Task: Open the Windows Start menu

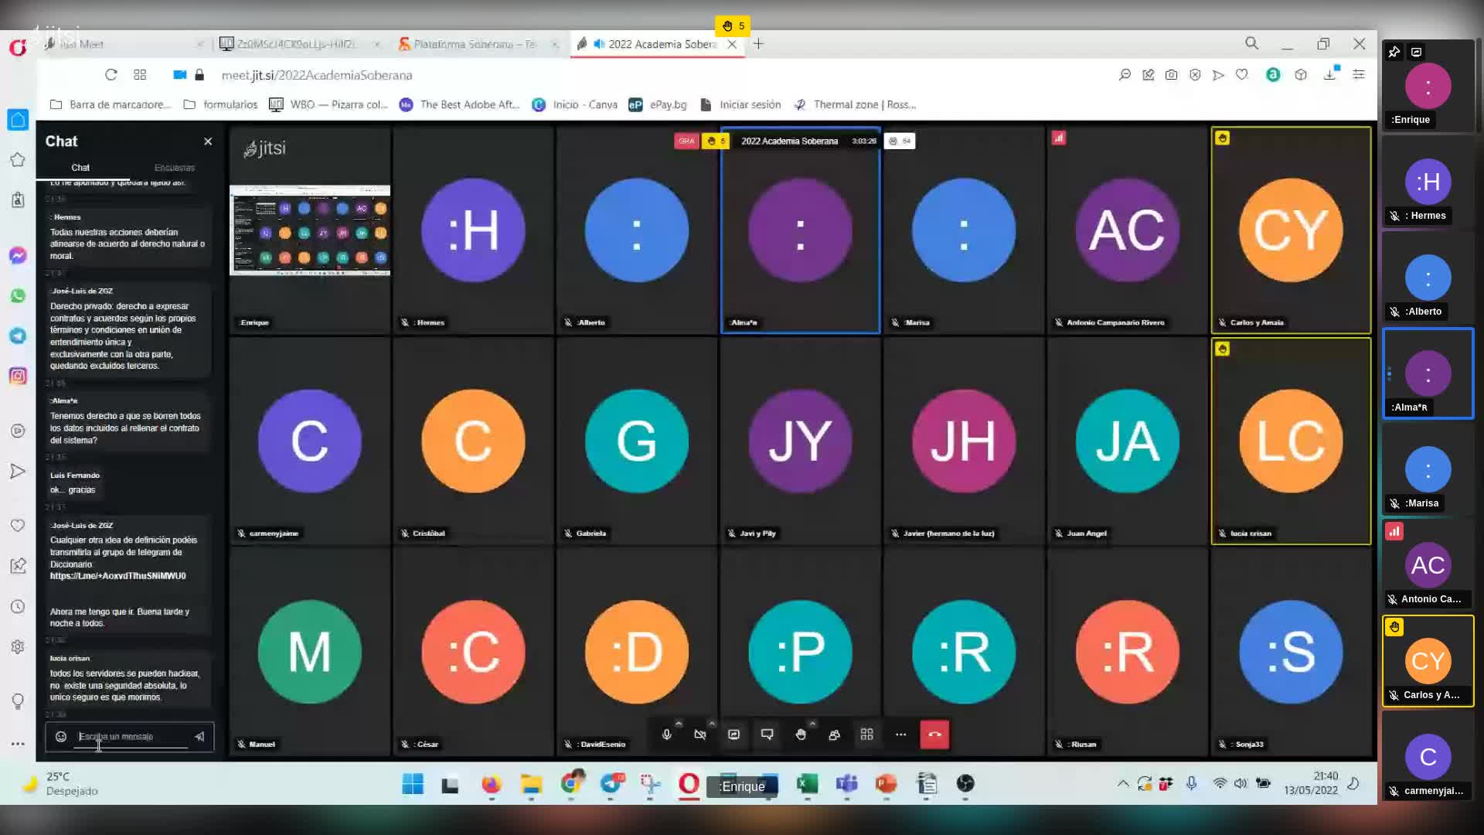Action: (x=413, y=785)
